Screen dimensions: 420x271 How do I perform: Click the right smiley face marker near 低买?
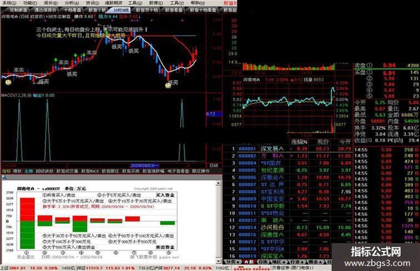[x=168, y=85]
